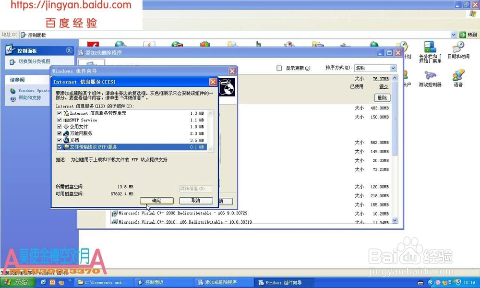Click the security shield tray icon
This screenshot has width=480, height=288.
tap(458, 282)
